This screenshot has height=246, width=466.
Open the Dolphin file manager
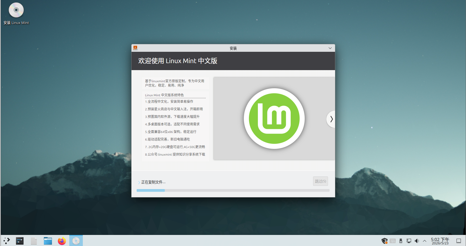click(x=48, y=241)
